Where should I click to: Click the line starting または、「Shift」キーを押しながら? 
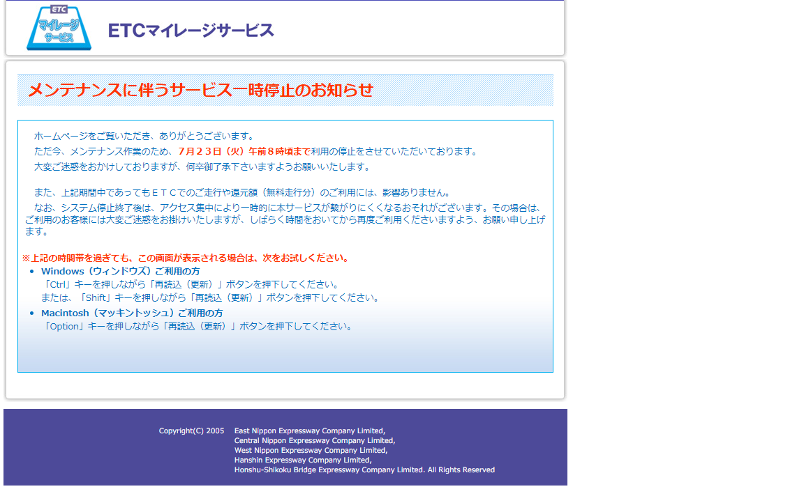pyautogui.click(x=211, y=298)
